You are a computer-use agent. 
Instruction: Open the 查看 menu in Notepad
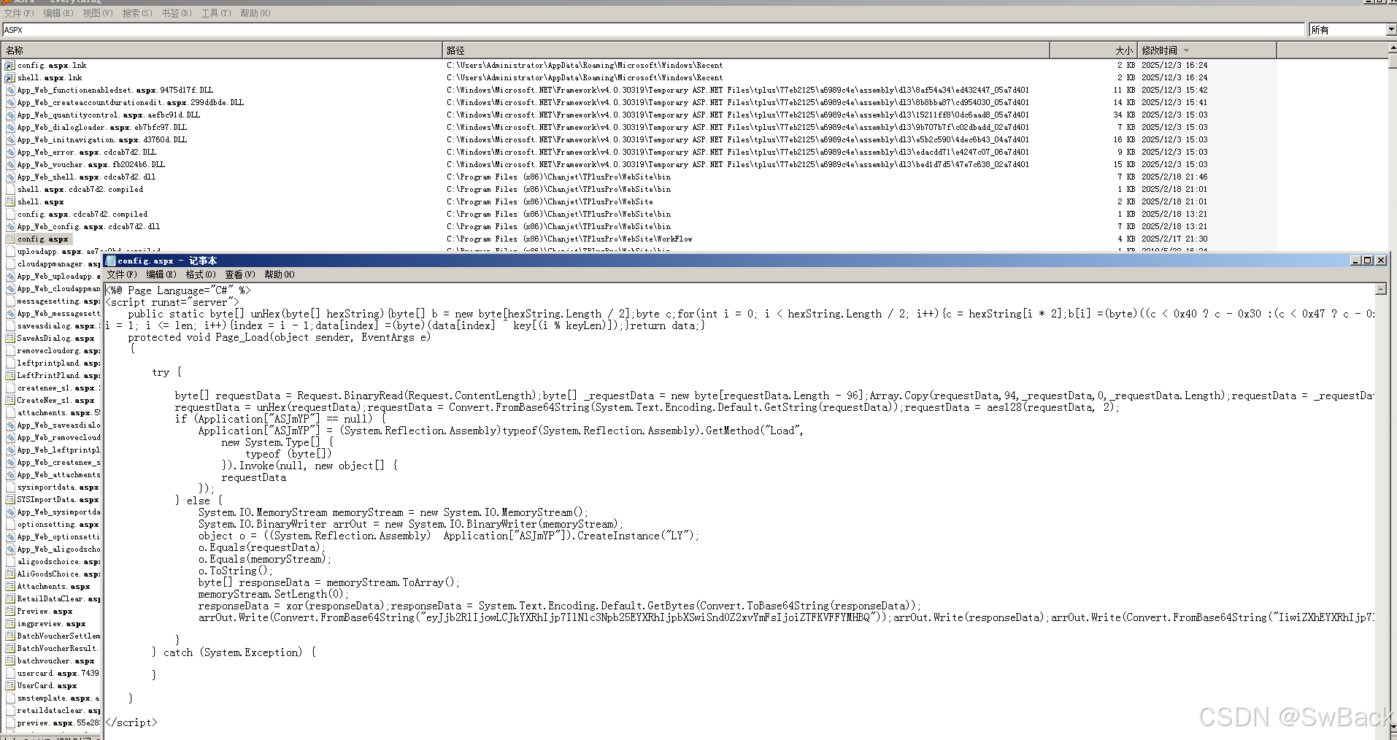point(240,275)
